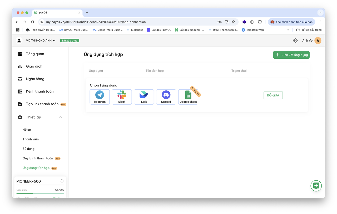This screenshot has width=337, height=214.
Task: Pick the Lark app tile
Action: click(x=144, y=97)
